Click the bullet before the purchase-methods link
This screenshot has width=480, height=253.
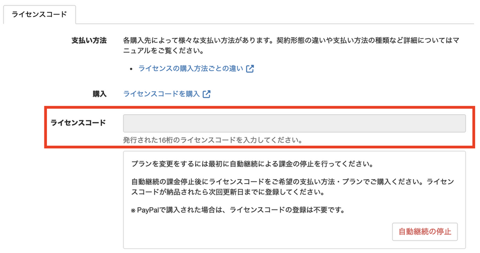131,69
